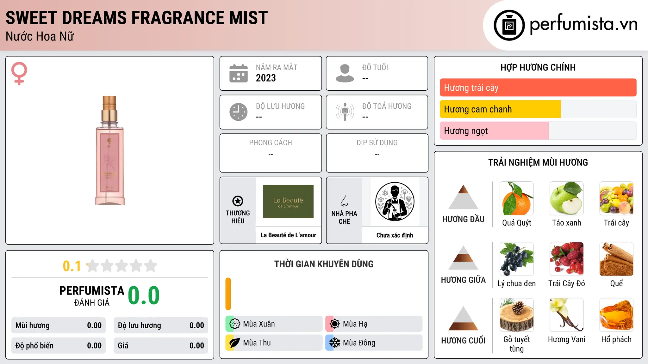Click the spring flower icon
This screenshot has width=648, height=364.
pos(235,324)
